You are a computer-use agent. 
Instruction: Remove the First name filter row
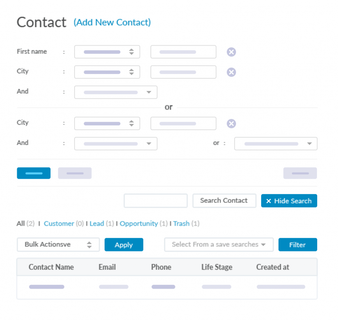point(231,52)
